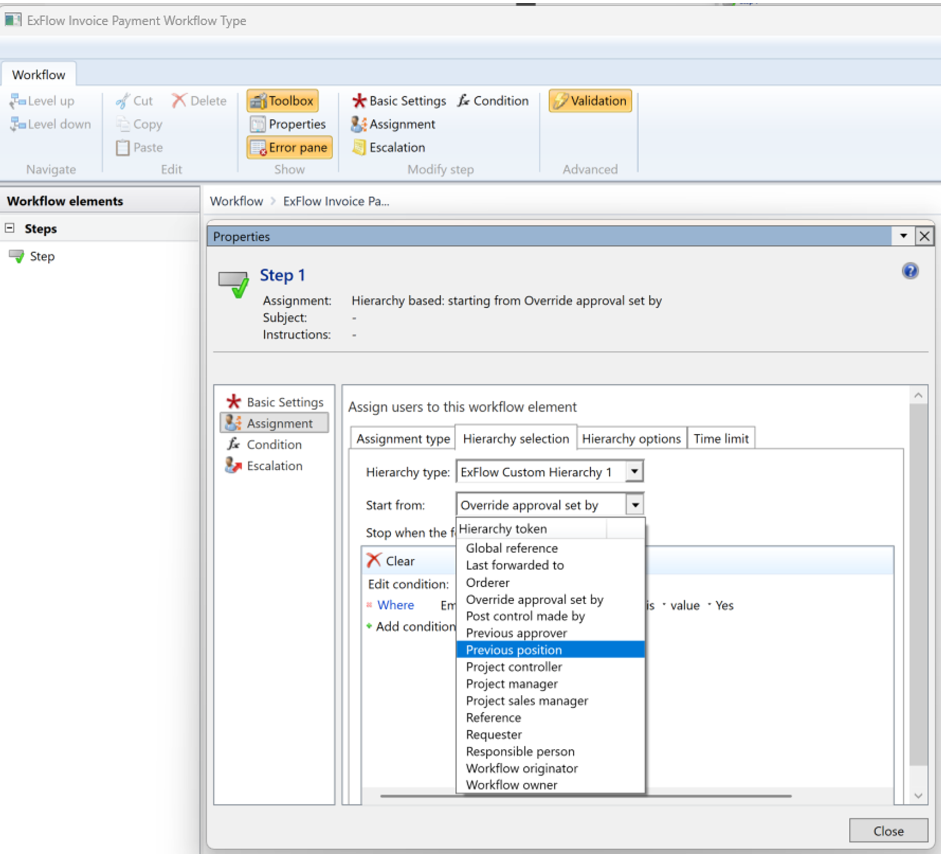Choose Previous approver option
941x854 pixels.
click(x=550, y=633)
